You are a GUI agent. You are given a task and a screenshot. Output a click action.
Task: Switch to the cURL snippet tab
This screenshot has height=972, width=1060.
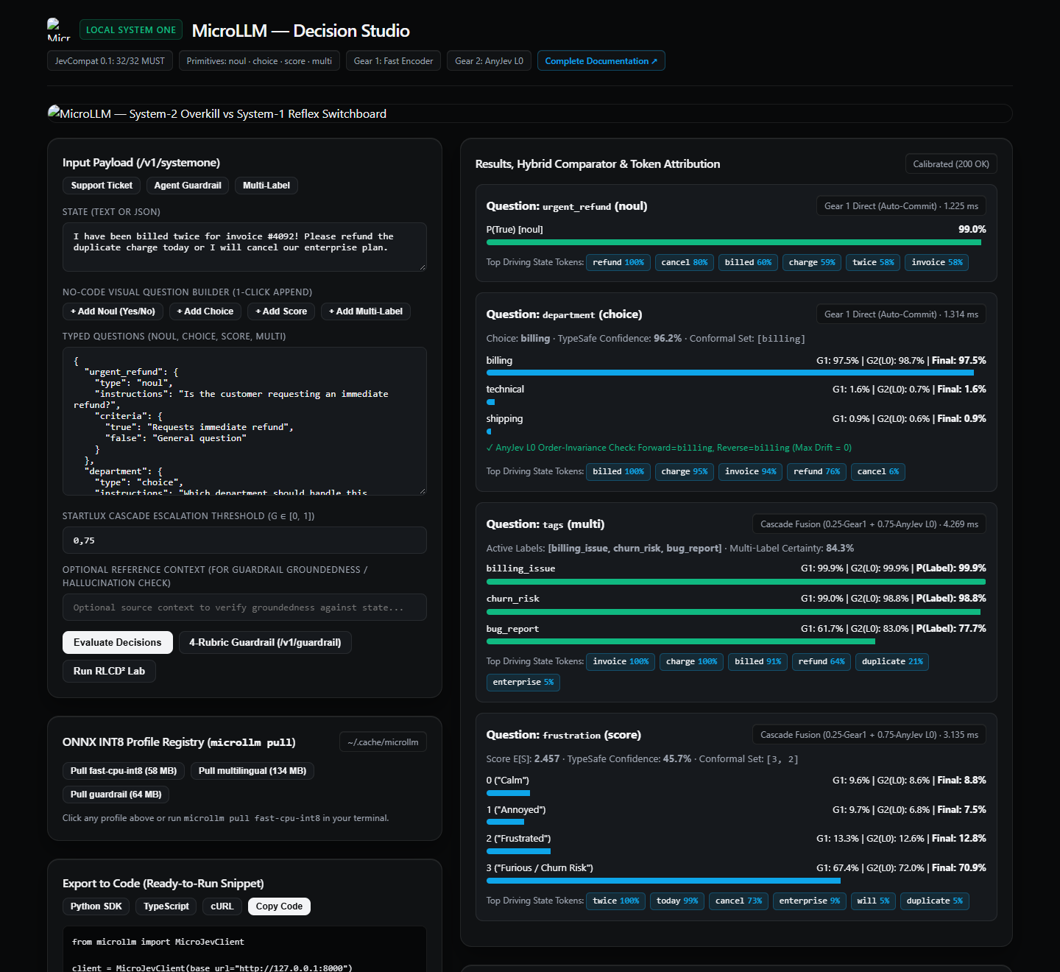click(x=222, y=906)
